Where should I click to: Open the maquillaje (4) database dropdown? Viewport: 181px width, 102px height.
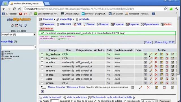point(19,35)
